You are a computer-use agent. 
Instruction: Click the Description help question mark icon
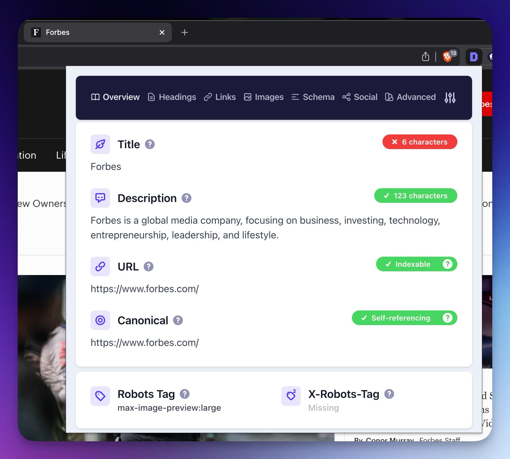[x=187, y=198]
